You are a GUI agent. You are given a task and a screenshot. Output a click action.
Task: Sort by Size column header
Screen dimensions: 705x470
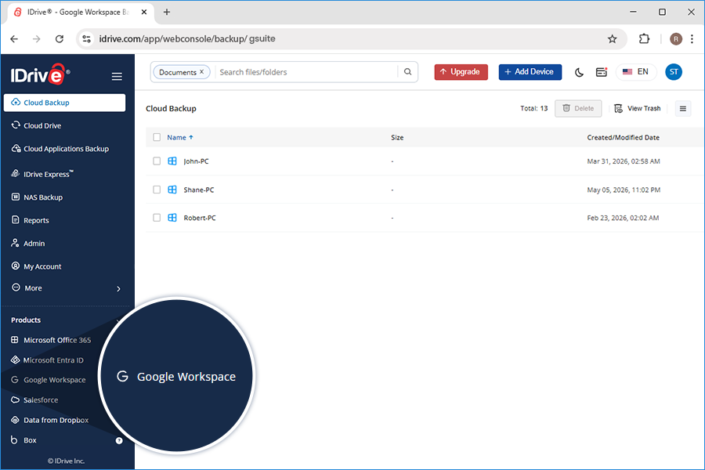397,138
